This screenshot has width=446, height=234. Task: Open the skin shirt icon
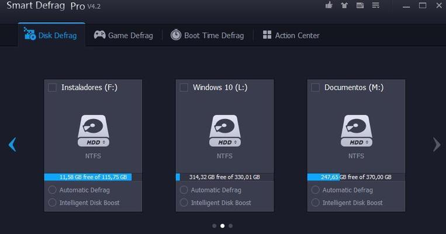pyautogui.click(x=344, y=5)
